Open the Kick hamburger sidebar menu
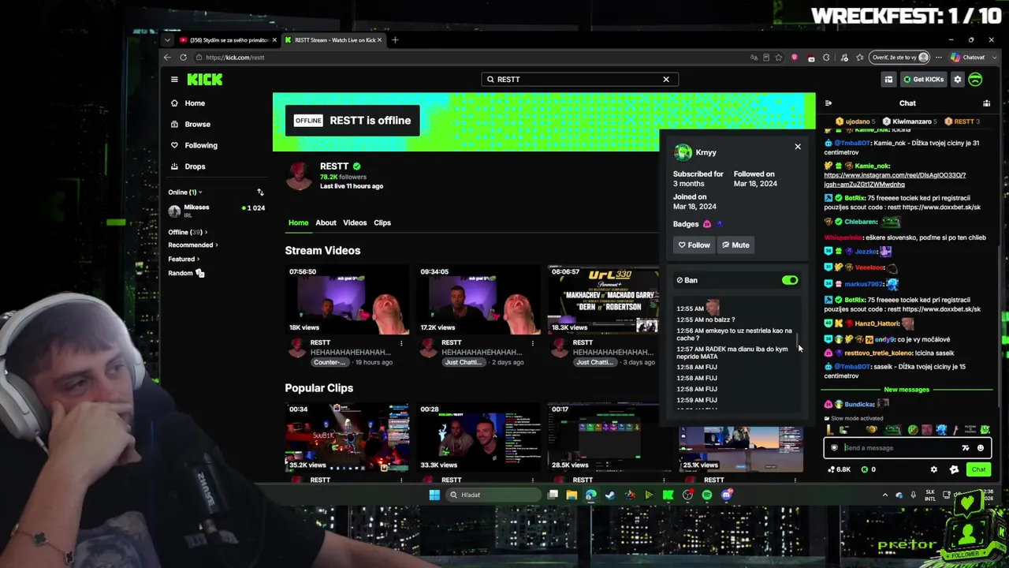 point(174,79)
